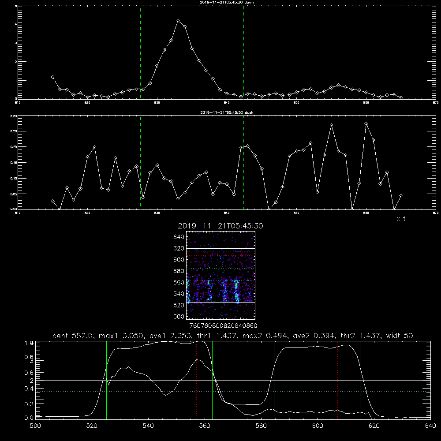The height and width of the screenshot is (441, 441).
Task: Select the "thr2 1.437" value in stats line
Action: [361, 336]
